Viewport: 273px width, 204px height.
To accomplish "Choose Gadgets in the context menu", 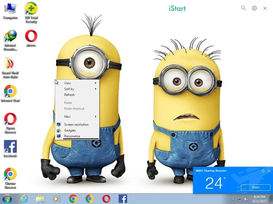I will click(77, 130).
